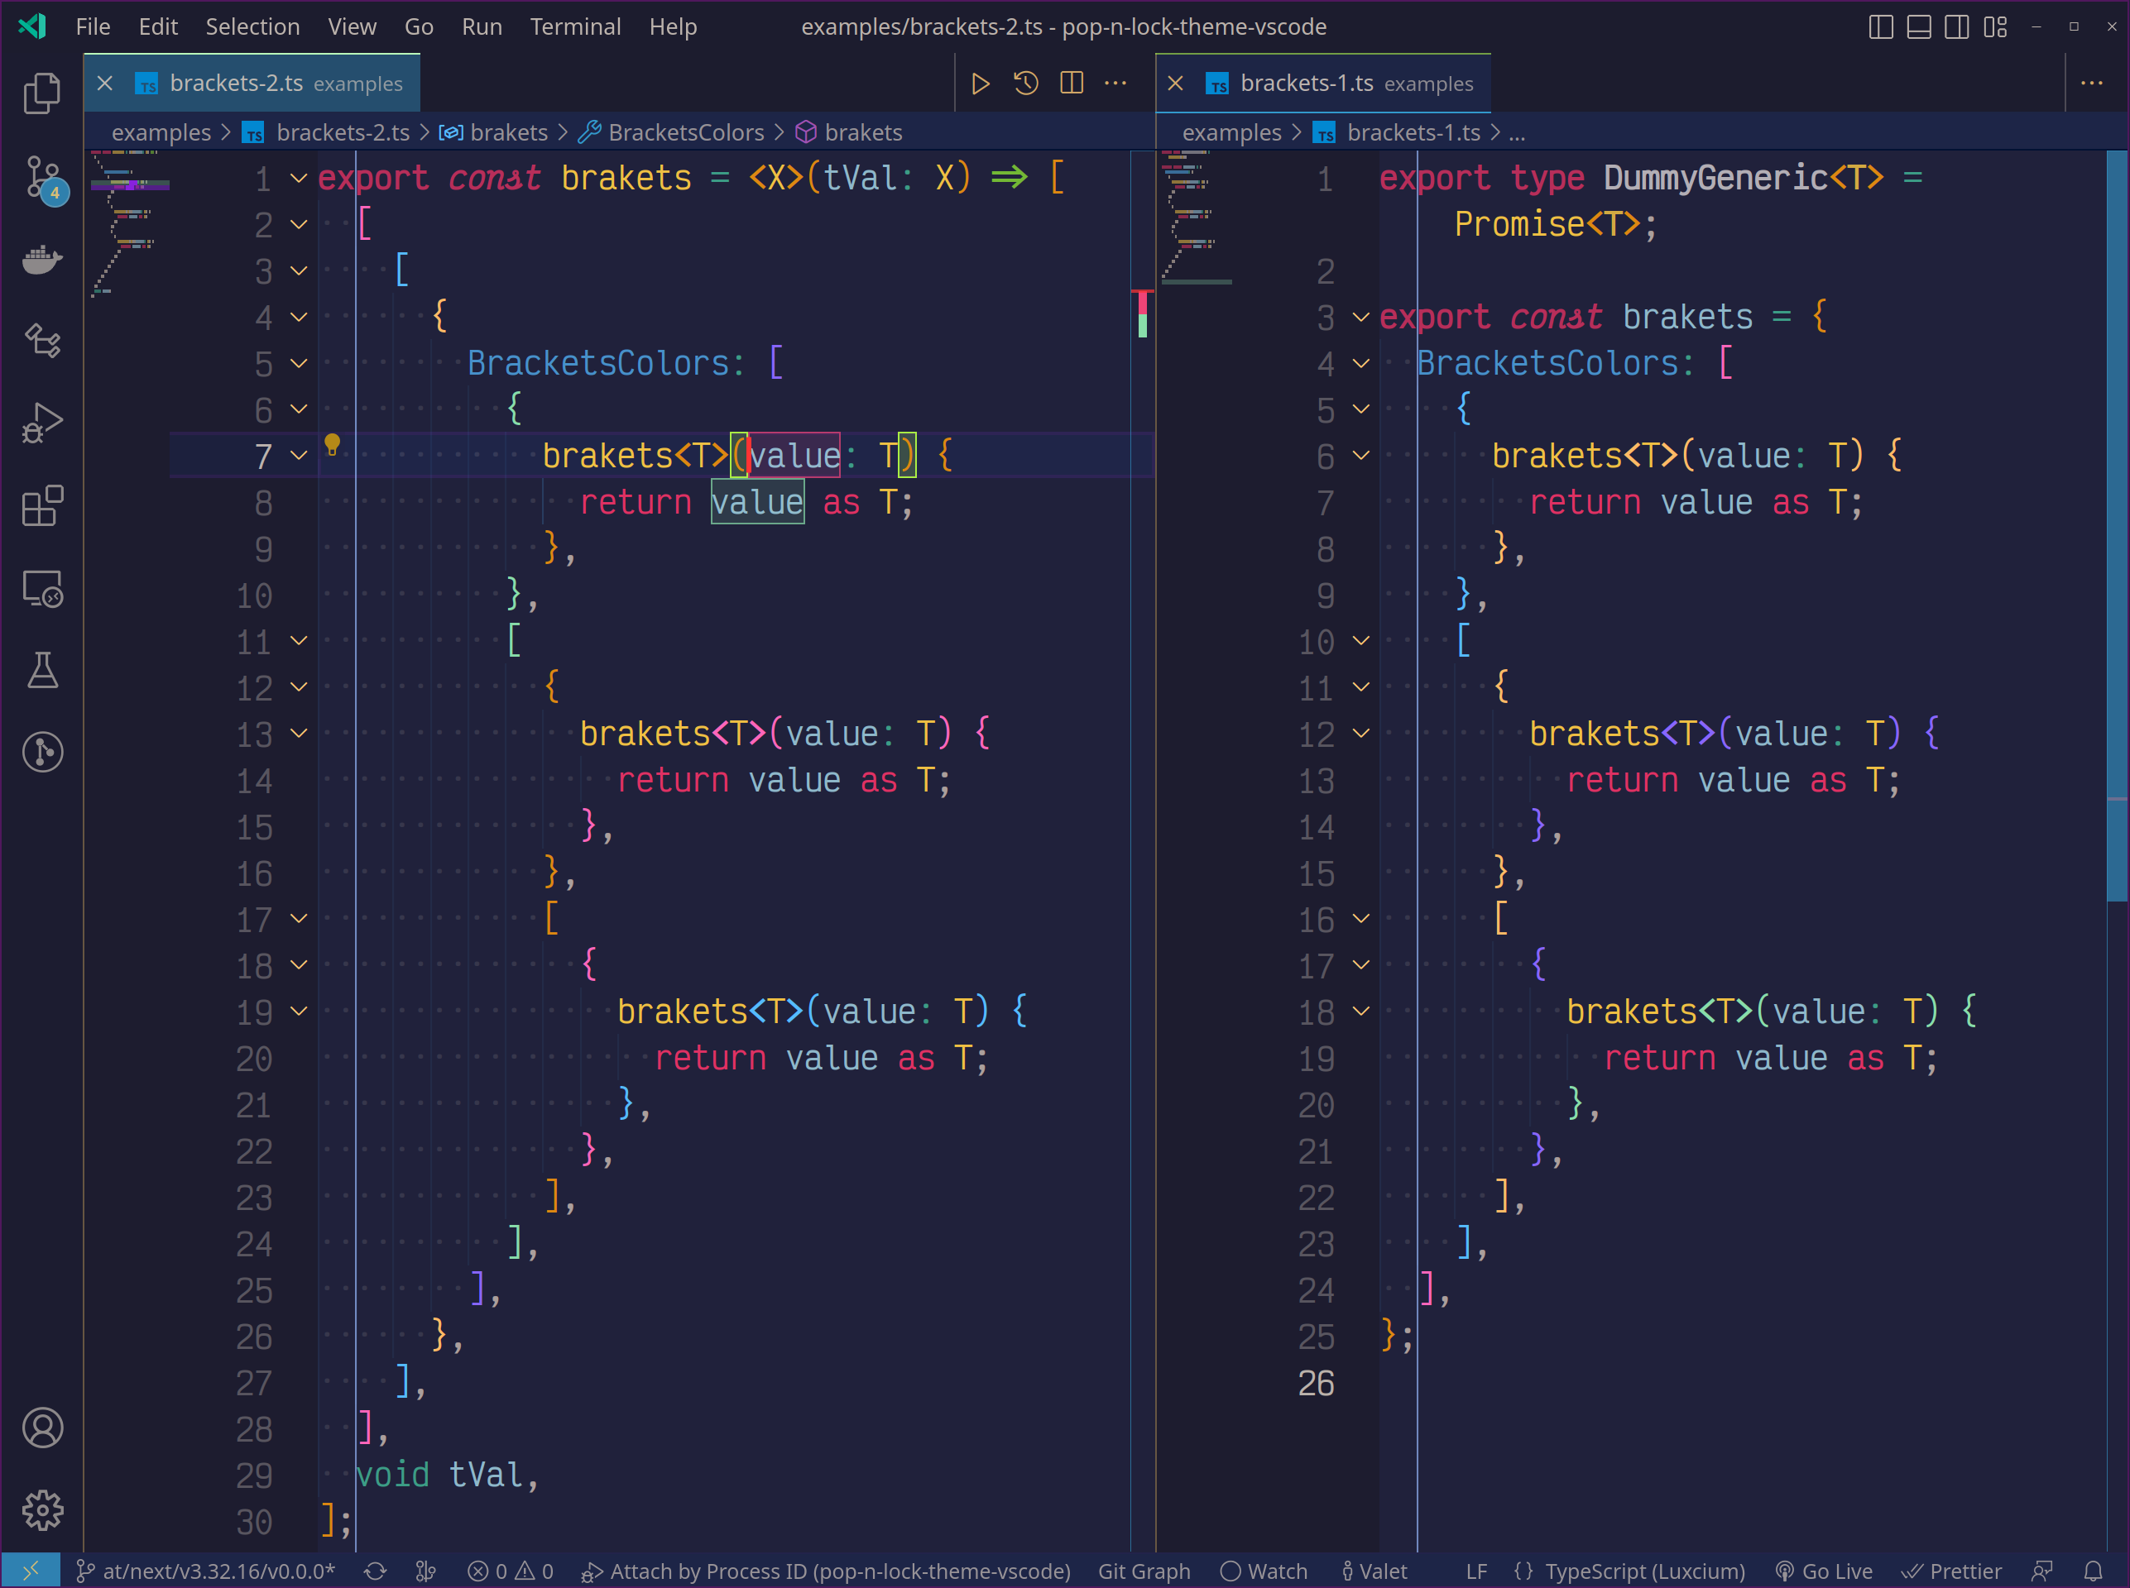This screenshot has width=2130, height=1588.
Task: Show code actions lightbulb on line 7
Action: (332, 444)
